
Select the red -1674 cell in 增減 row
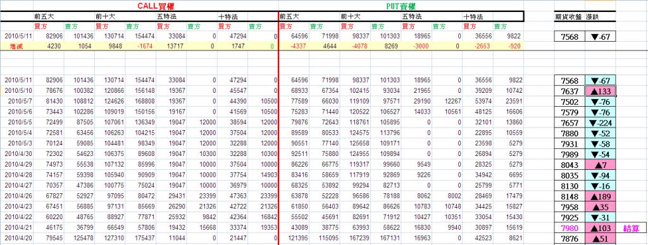140,46
